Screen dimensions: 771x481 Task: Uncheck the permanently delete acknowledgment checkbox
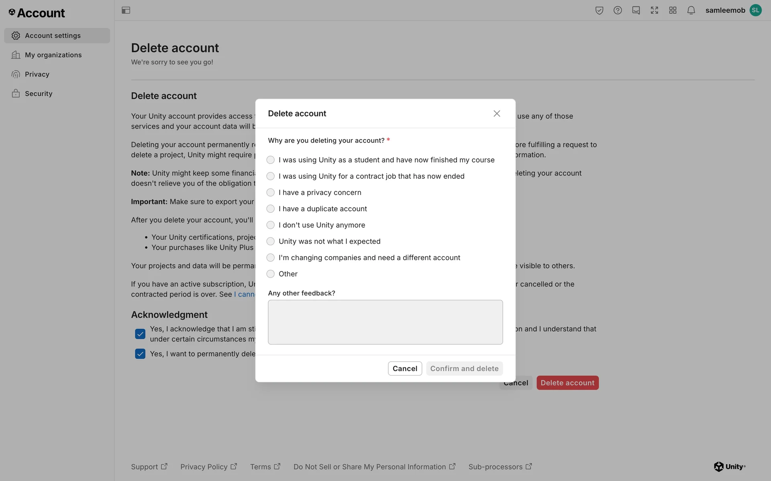tap(140, 354)
